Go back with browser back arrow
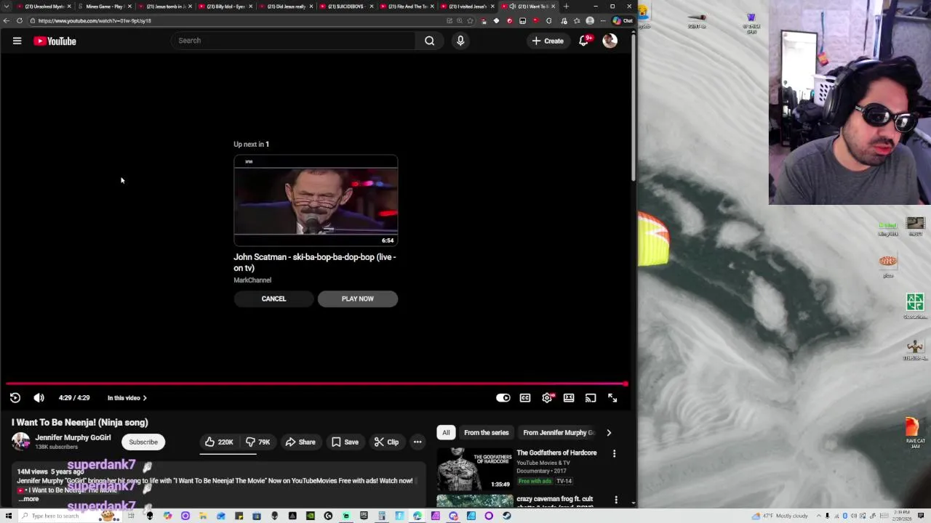This screenshot has width=931, height=523. pyautogui.click(x=7, y=20)
